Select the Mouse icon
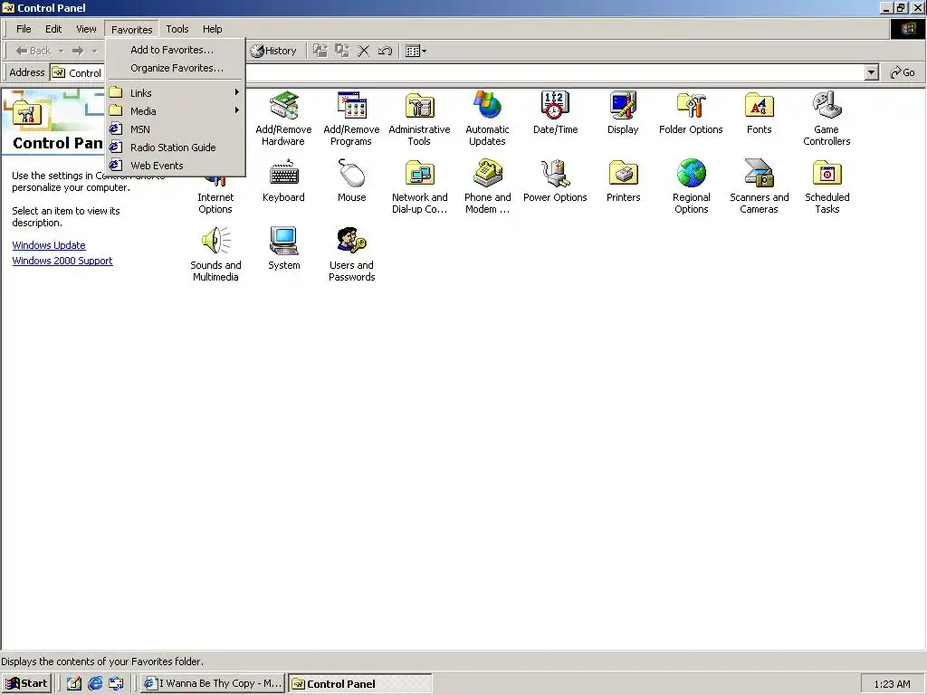 (x=352, y=181)
